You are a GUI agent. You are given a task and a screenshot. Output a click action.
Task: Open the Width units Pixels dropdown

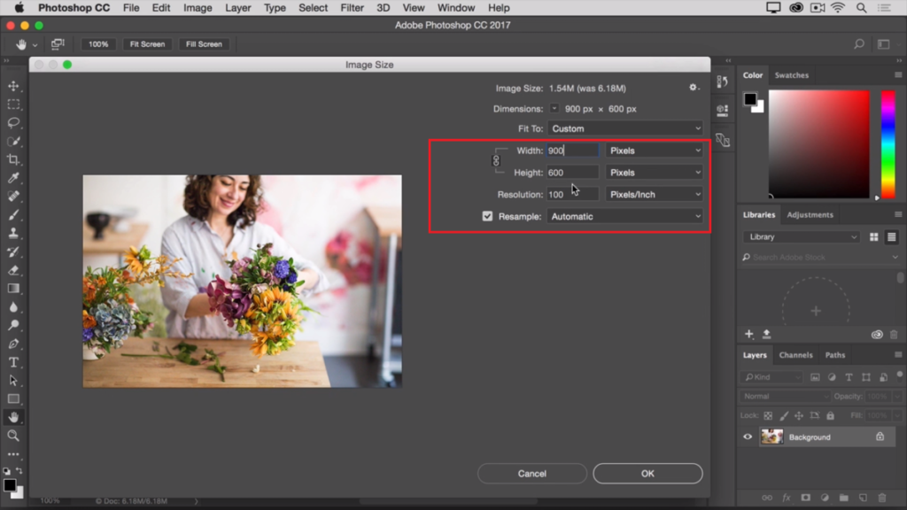[x=655, y=151]
